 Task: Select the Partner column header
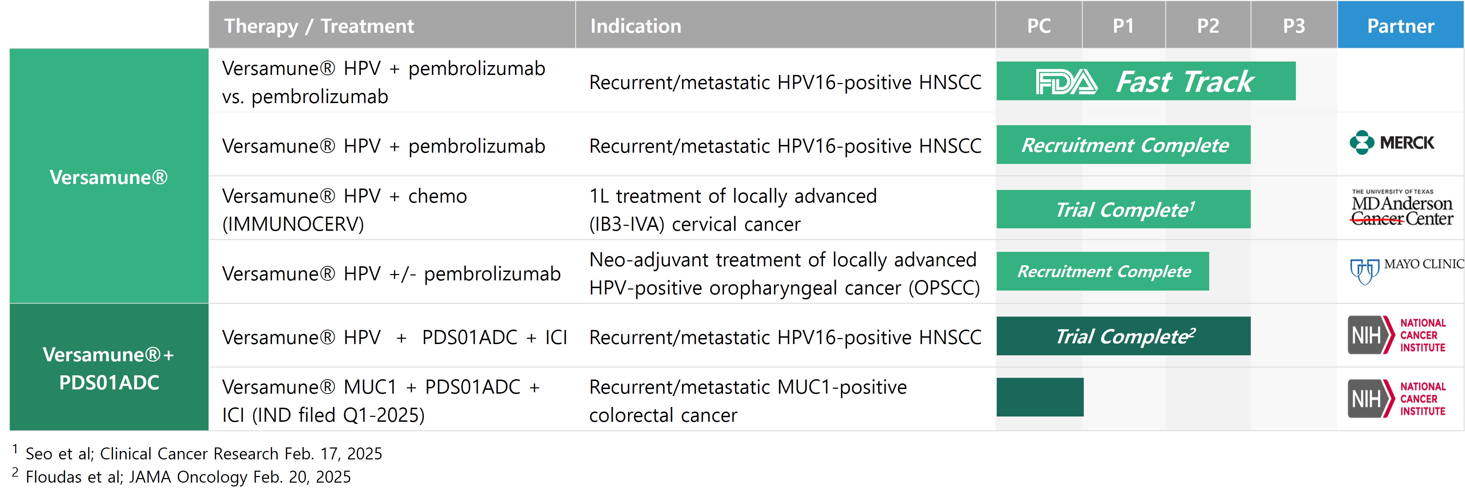pos(1400,26)
